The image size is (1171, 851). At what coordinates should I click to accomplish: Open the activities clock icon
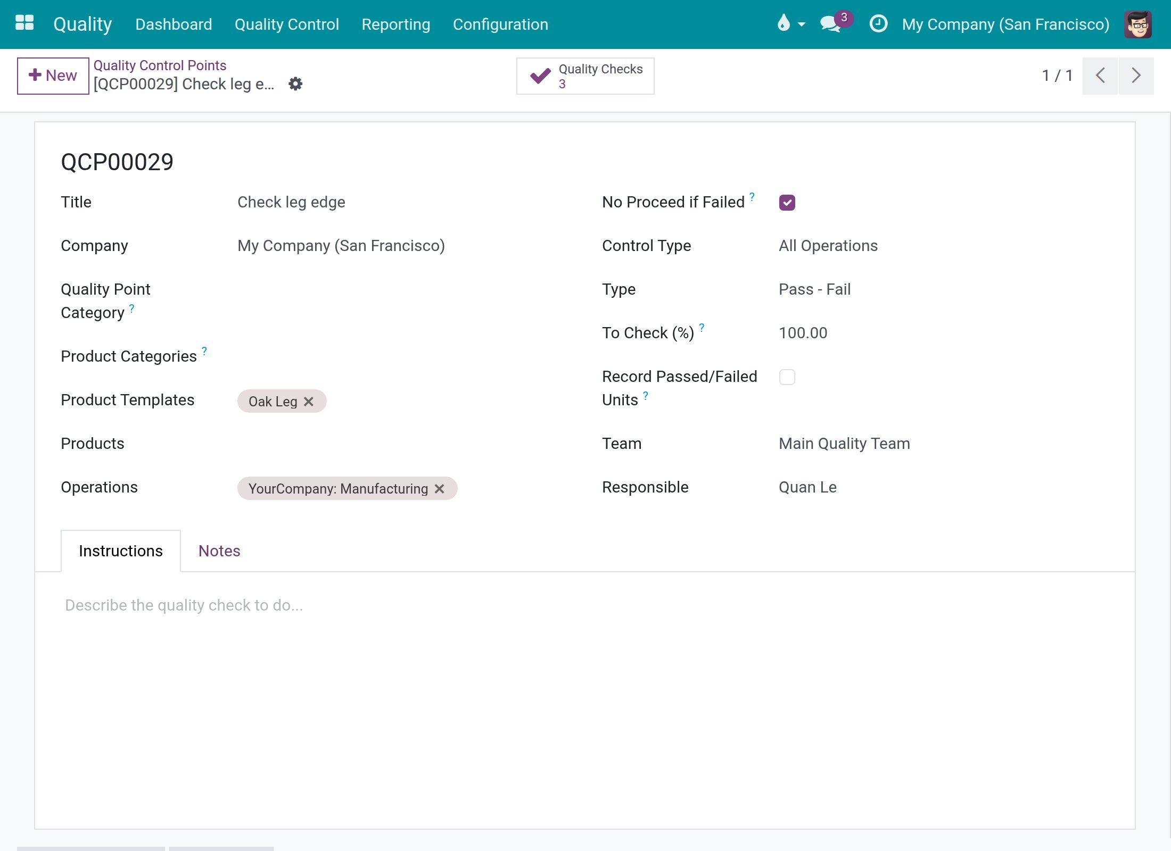(x=878, y=23)
